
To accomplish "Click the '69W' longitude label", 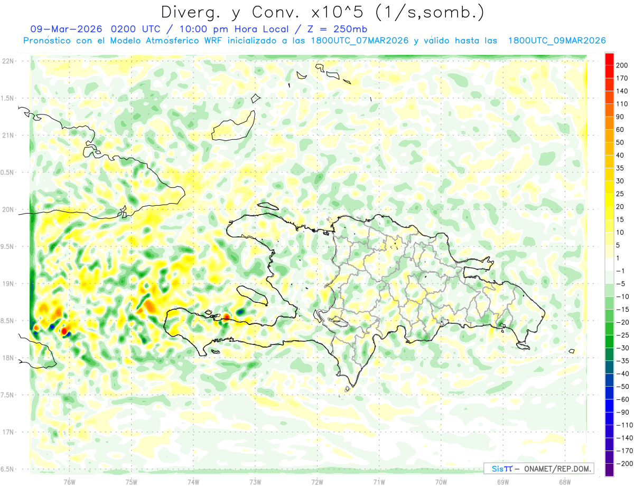I will 503,482.
